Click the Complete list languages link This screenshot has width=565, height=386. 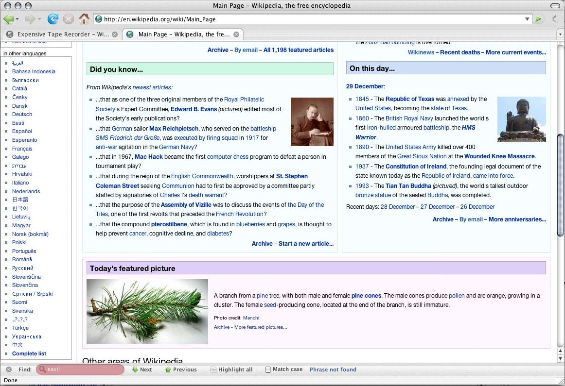29,353
